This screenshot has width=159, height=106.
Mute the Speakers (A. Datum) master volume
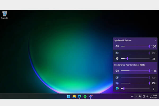117,46
